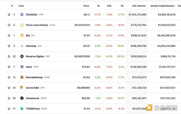Viewport: 181px width, 114px height.
Task: Open the PancakeSwap coin page link
Action: point(34,77)
